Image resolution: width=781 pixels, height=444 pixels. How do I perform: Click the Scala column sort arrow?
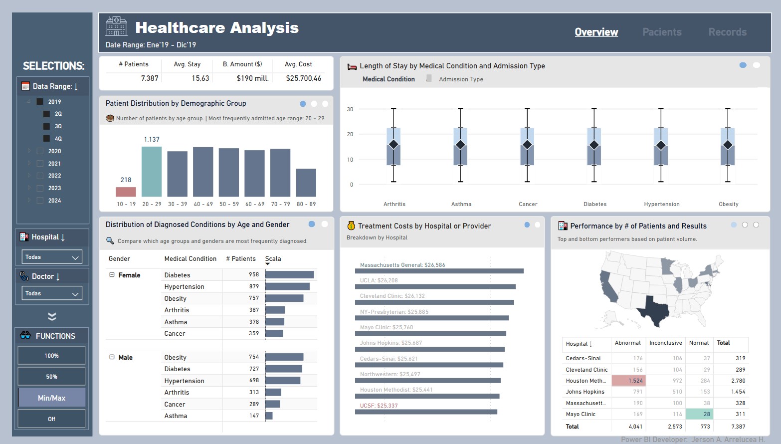(x=267, y=264)
